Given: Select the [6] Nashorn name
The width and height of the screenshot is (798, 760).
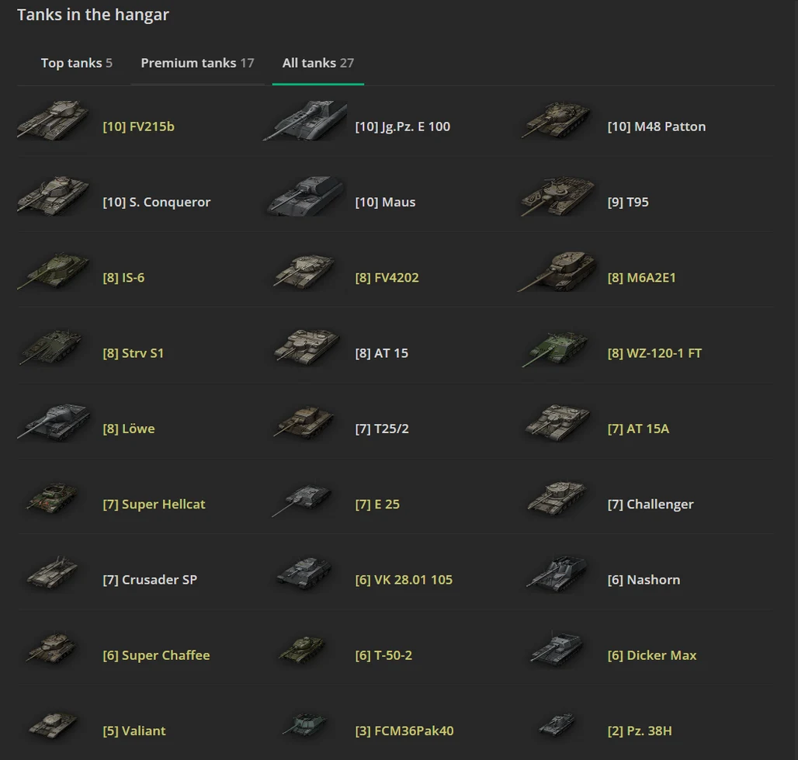Looking at the screenshot, I should [x=644, y=580].
